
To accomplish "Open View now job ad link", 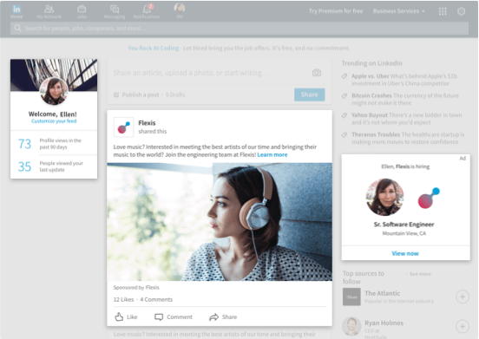I will click(x=405, y=253).
